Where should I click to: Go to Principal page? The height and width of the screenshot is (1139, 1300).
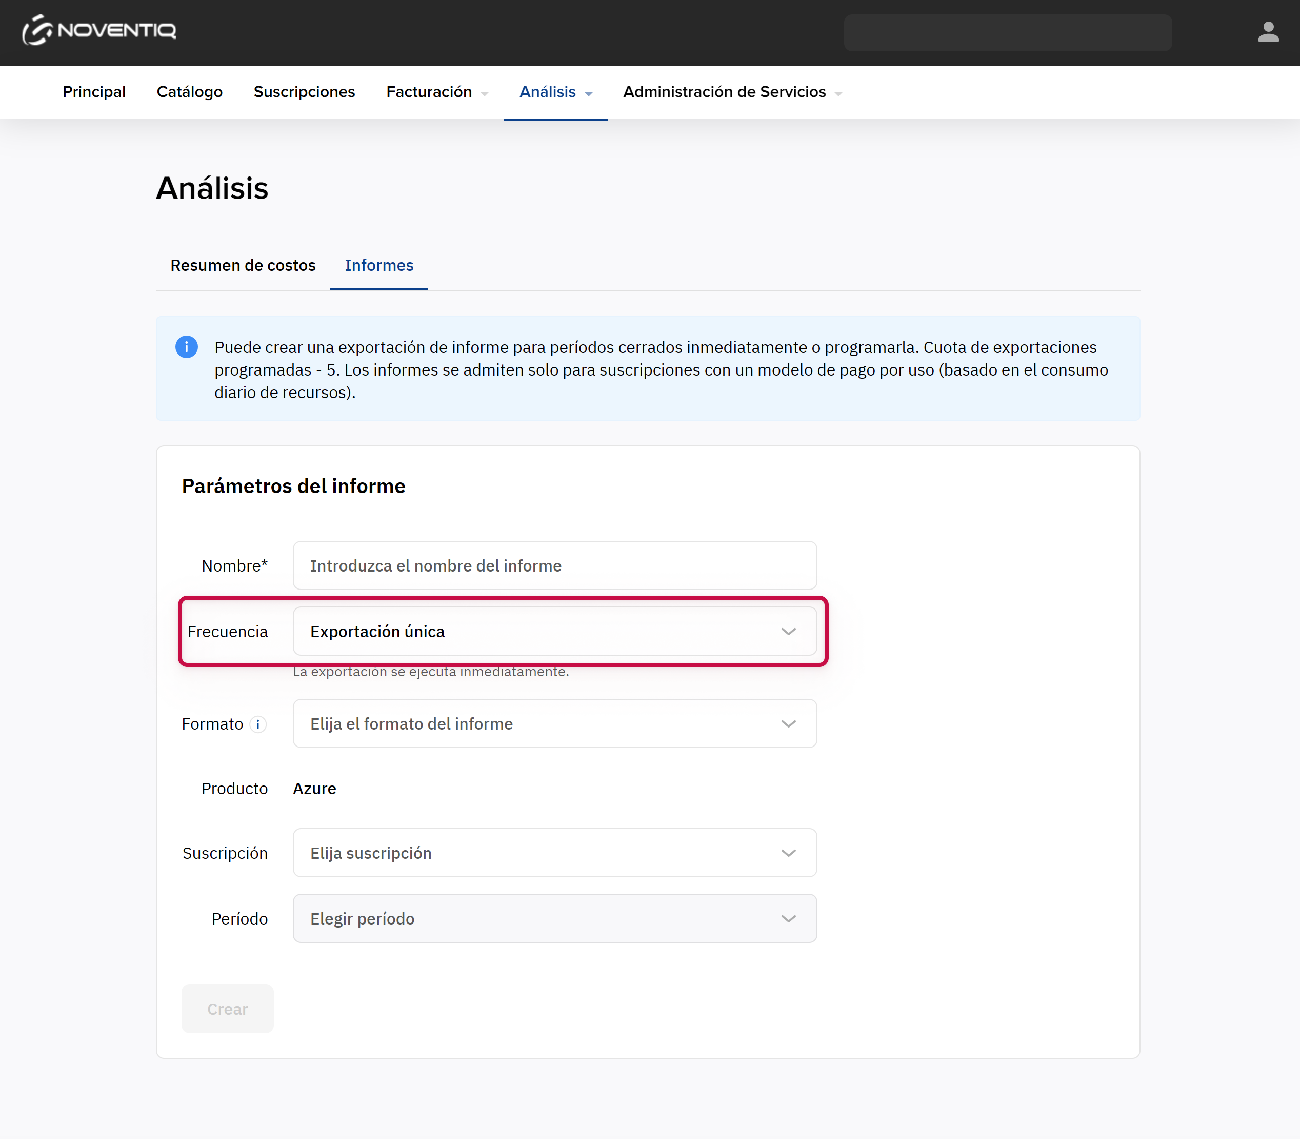tap(94, 92)
